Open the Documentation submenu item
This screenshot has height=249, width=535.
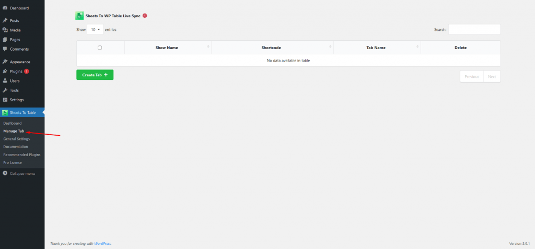pyautogui.click(x=15, y=147)
